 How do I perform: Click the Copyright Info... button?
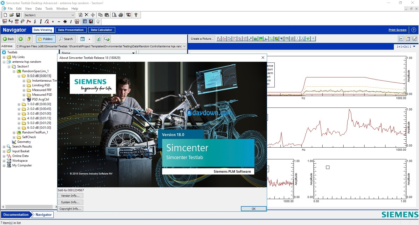[x=70, y=209]
